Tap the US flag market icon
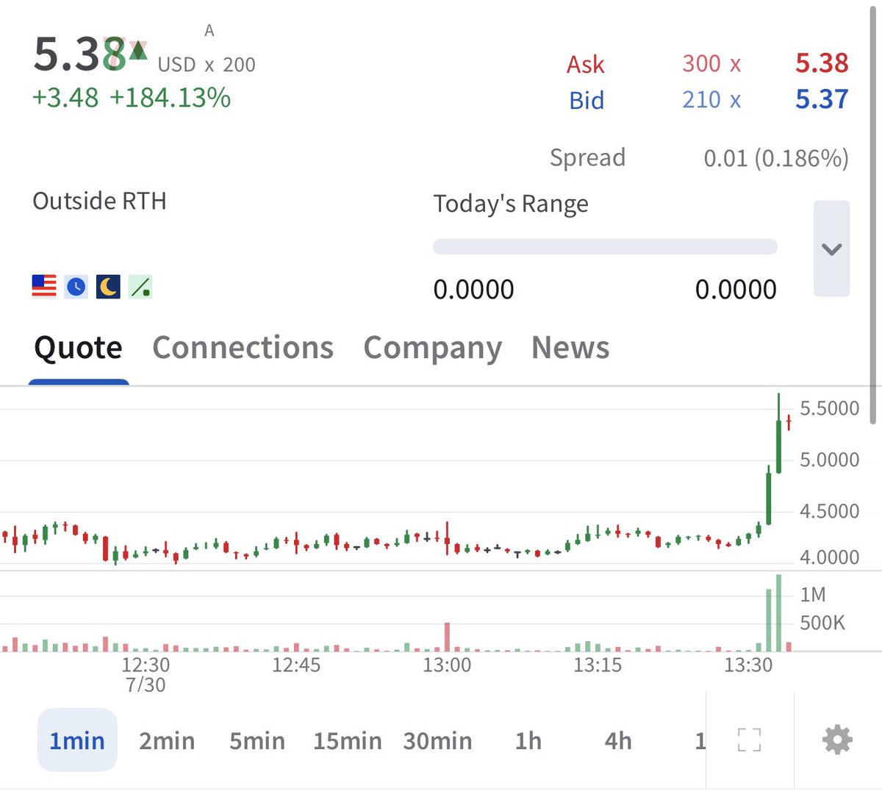The image size is (882, 794). (x=44, y=286)
